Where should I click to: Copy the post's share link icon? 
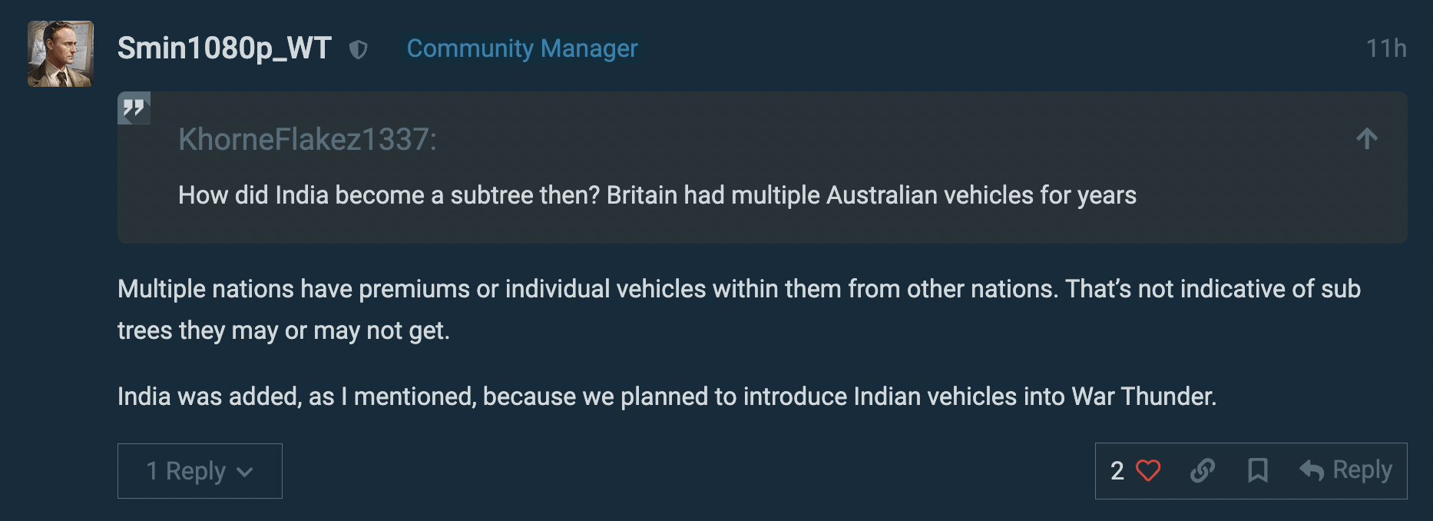pyautogui.click(x=1202, y=470)
